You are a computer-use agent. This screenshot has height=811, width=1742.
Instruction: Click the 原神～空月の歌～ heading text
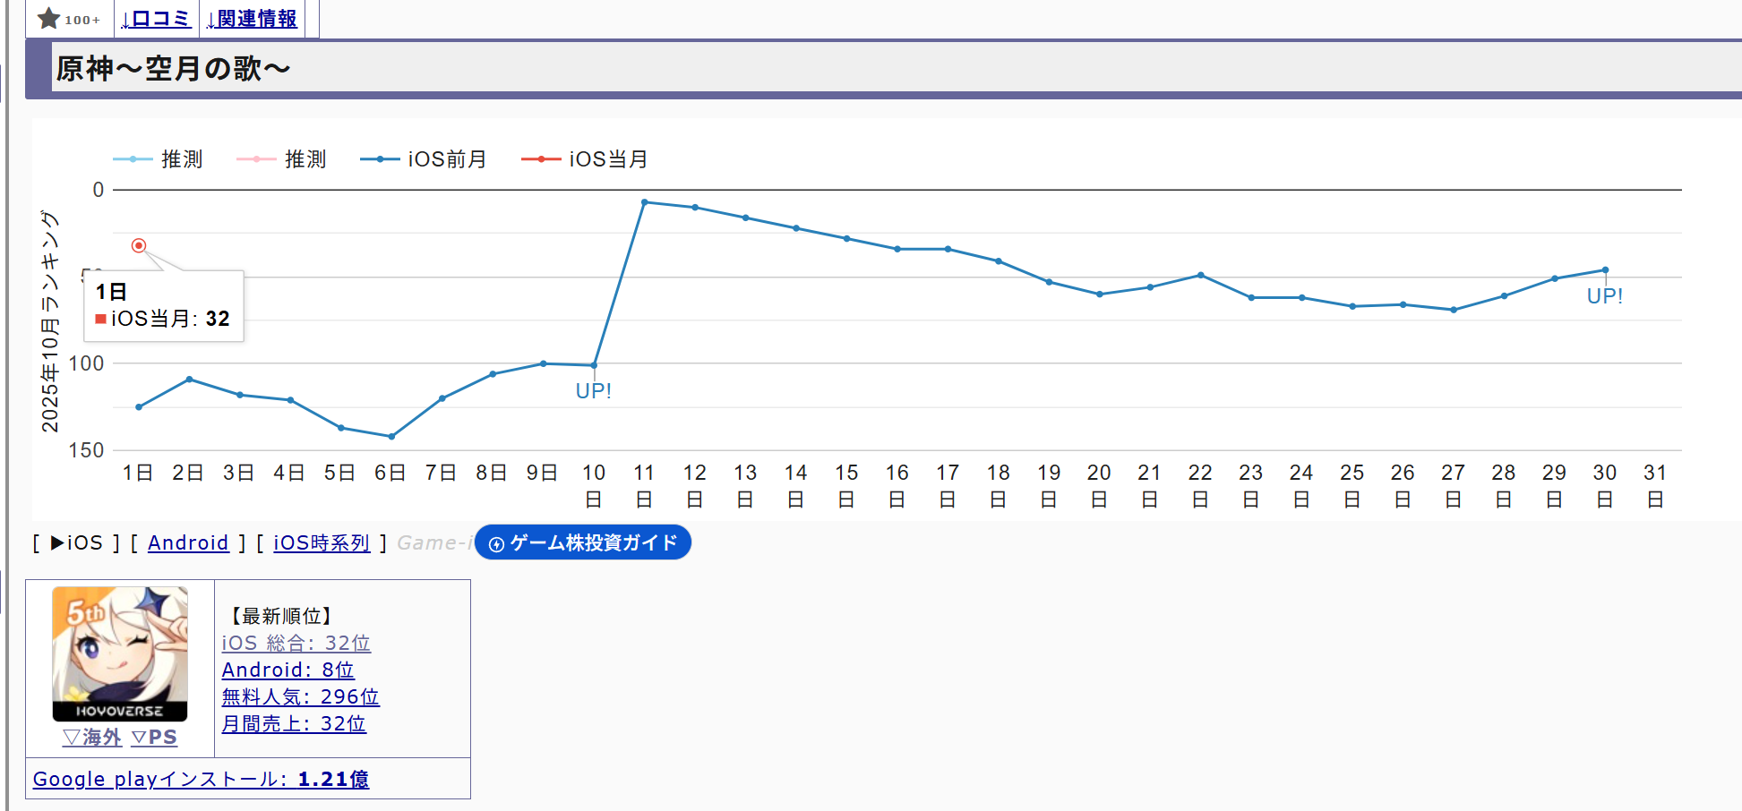tap(174, 68)
